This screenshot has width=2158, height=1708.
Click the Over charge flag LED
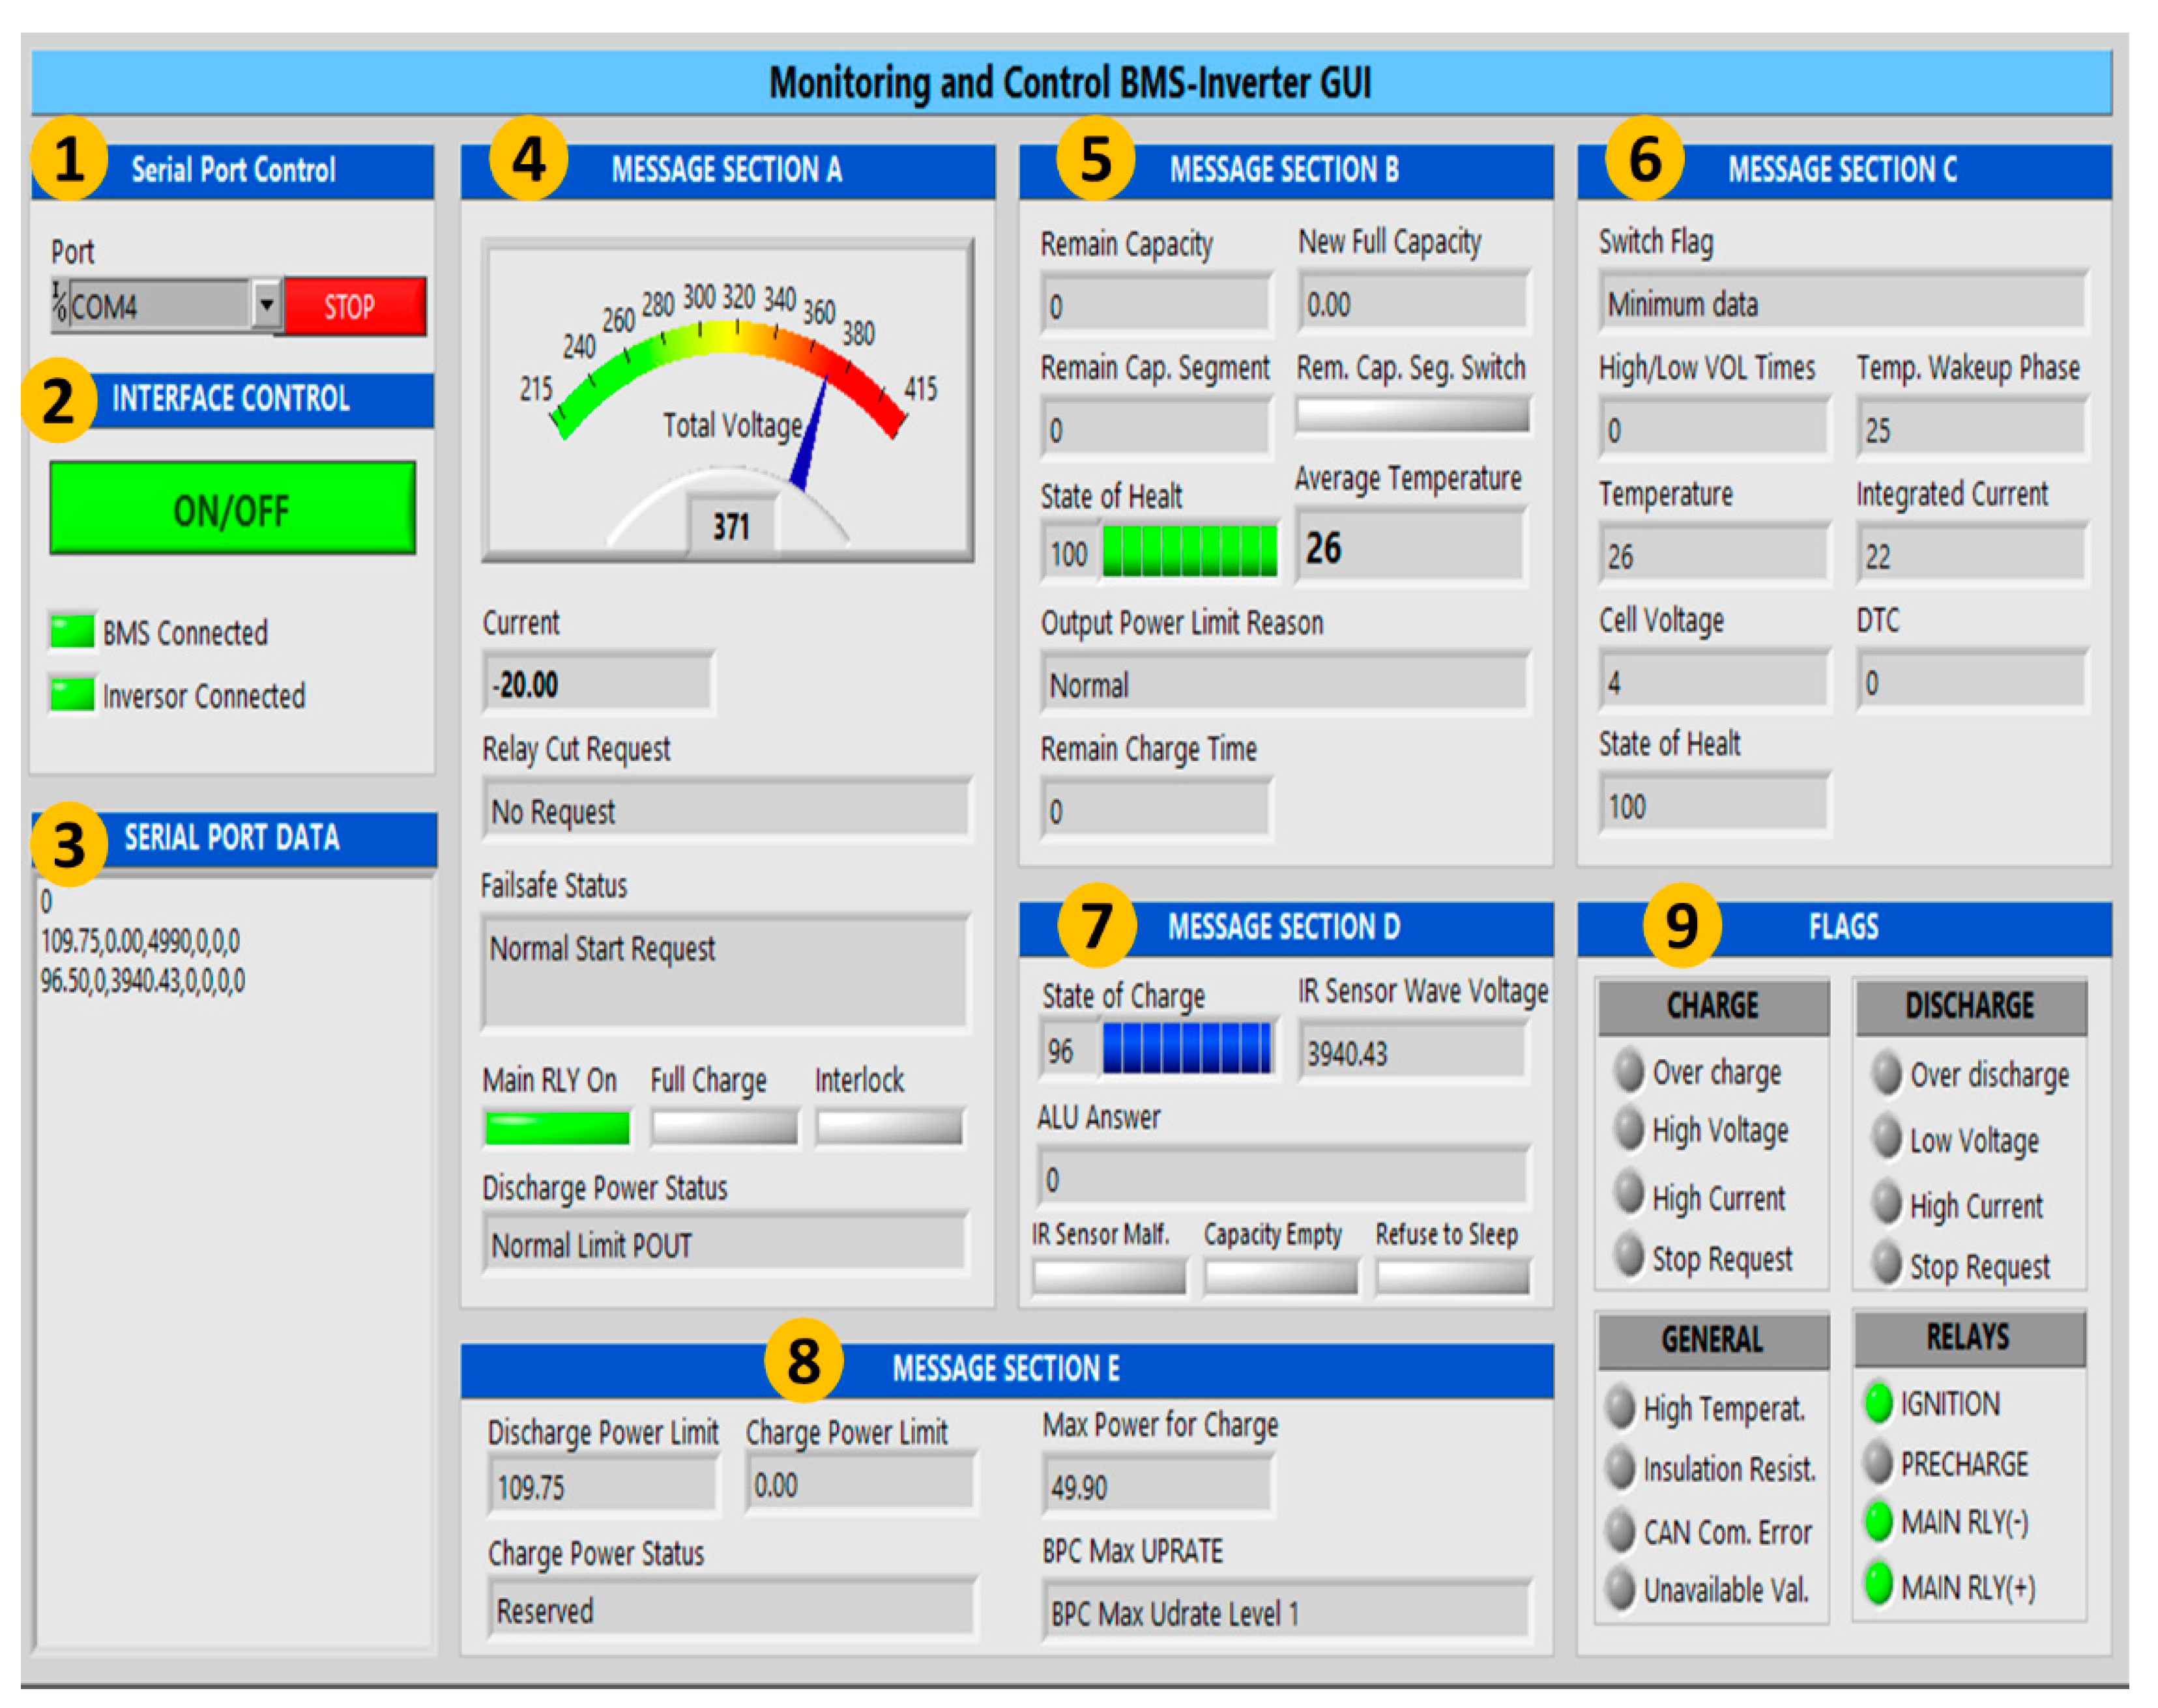pos(1627,1071)
